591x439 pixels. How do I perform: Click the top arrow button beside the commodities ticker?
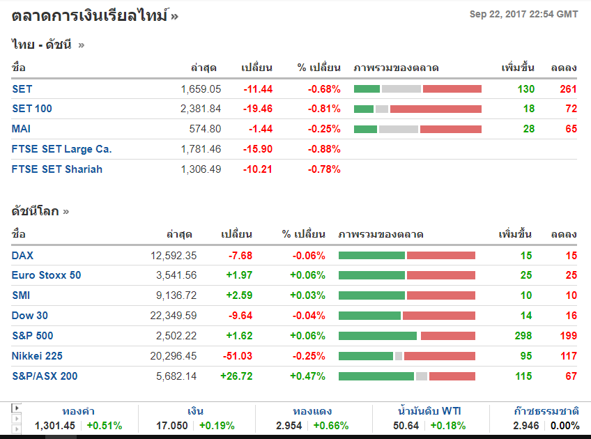click(17, 408)
